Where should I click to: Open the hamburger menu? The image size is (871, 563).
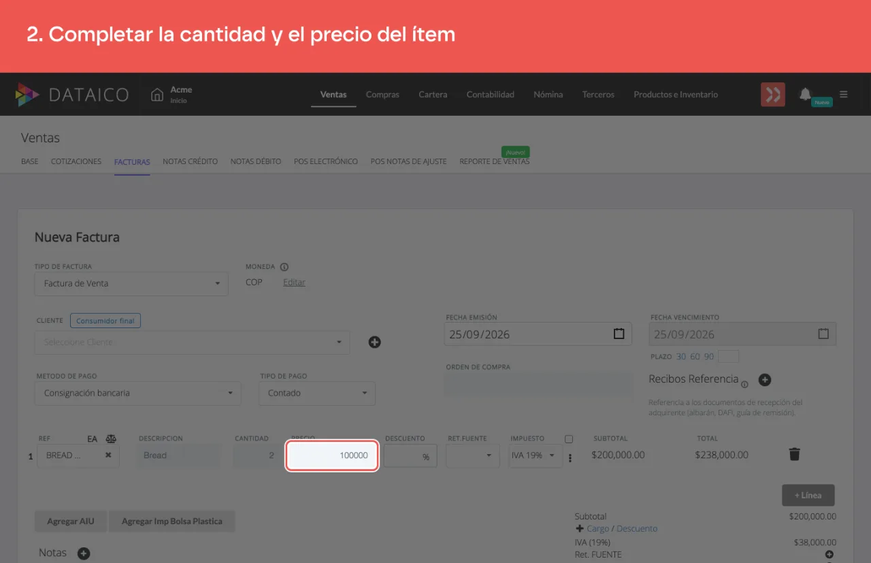tap(844, 95)
